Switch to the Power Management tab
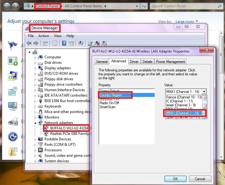The height and width of the screenshot is (185, 225). 170,62
